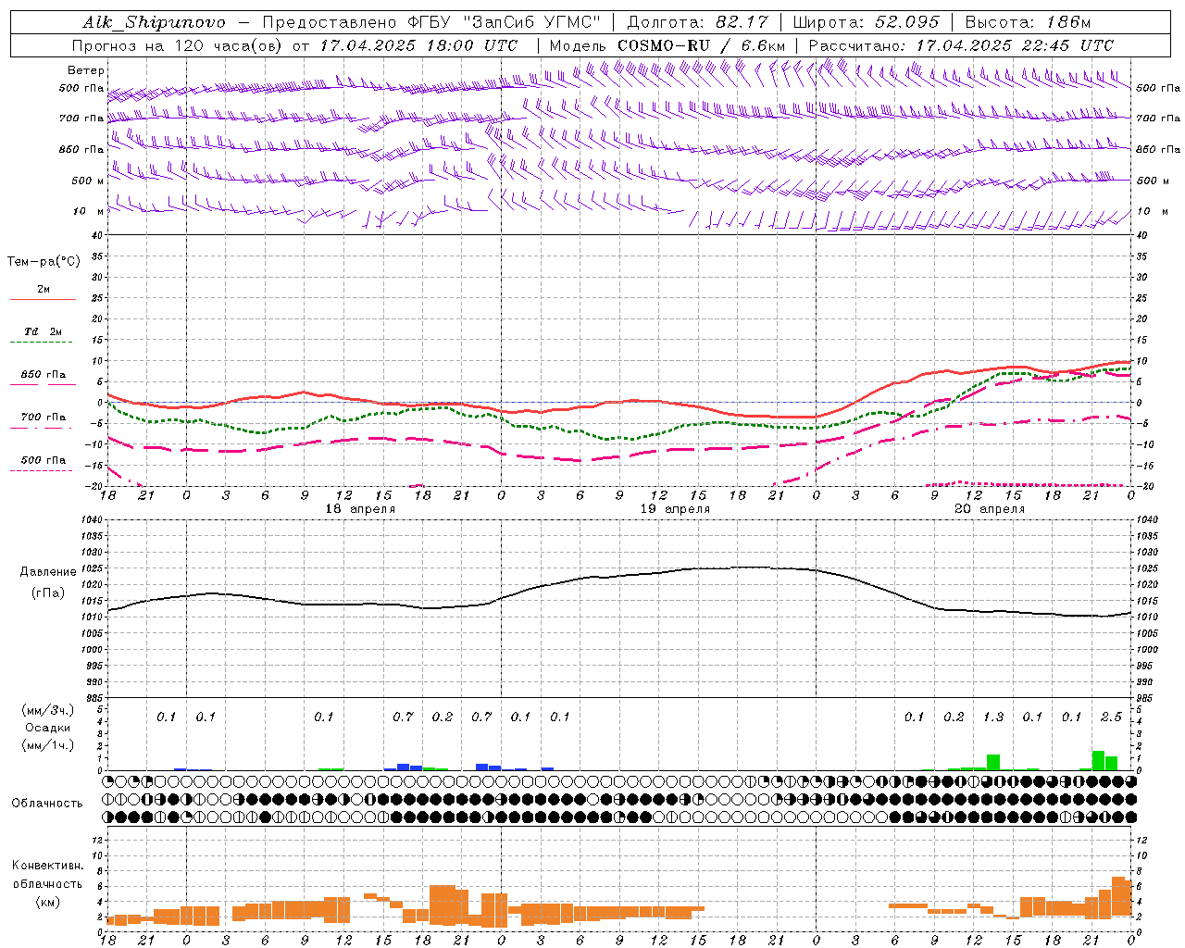Select the Модель COSMO-RU / 6.6км text
1185x948 pixels.
tap(667, 45)
